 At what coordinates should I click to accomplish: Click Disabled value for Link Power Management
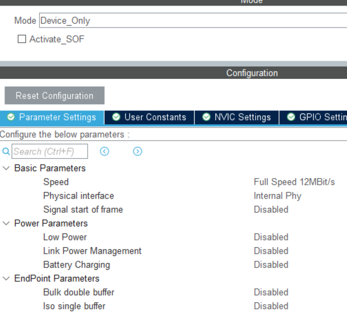click(x=271, y=251)
